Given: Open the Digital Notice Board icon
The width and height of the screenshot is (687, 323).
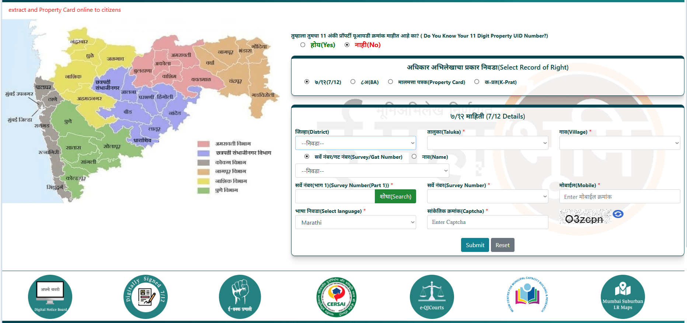Looking at the screenshot, I should tap(50, 296).
